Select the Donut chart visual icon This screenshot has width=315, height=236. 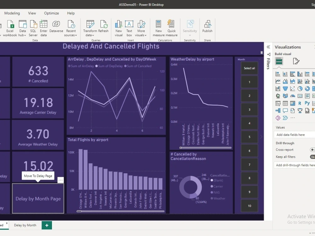[307, 88]
